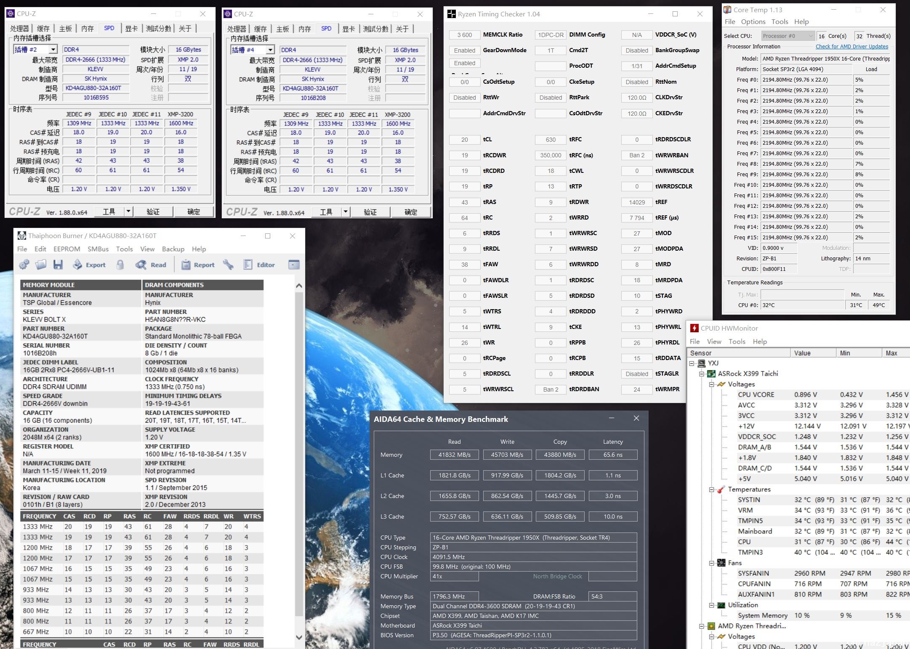Click the Memory Read 41832 MB/s field in AIDA64

pos(454,455)
